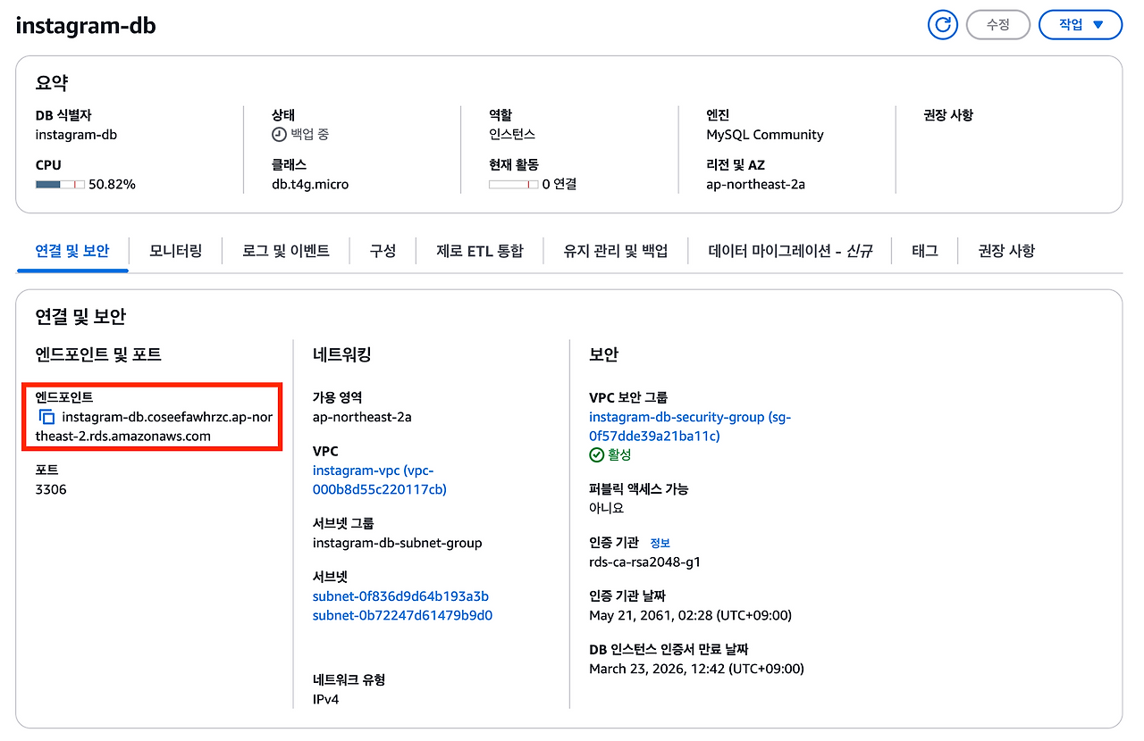Switch to the 모니터링 tab
Image resolution: width=1144 pixels, height=741 pixels.
click(175, 251)
